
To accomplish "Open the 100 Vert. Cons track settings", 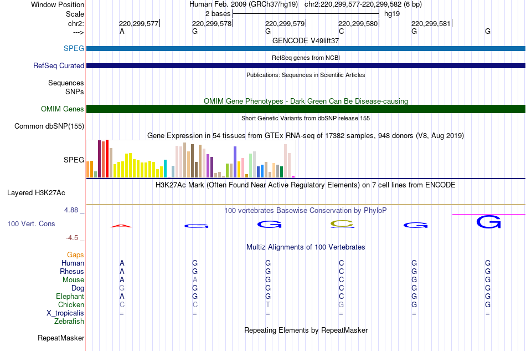I will click(x=31, y=224).
